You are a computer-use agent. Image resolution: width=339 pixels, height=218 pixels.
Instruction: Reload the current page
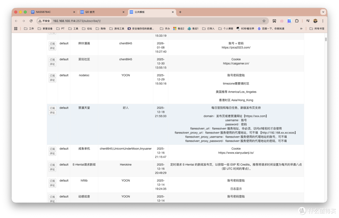pos(31,21)
